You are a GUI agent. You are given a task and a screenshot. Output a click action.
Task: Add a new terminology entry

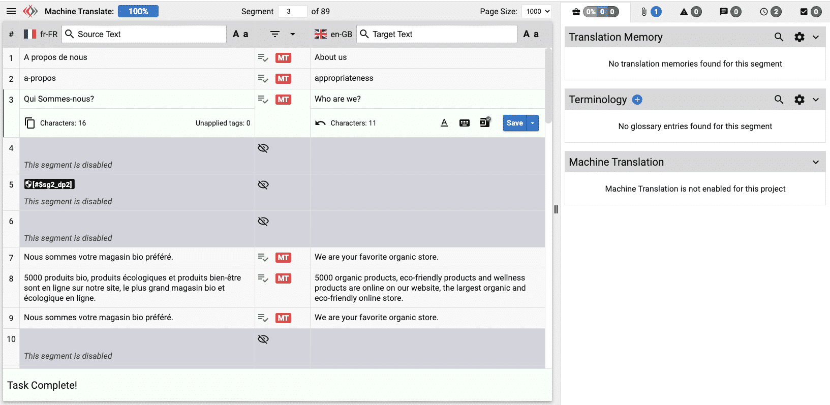[637, 100]
